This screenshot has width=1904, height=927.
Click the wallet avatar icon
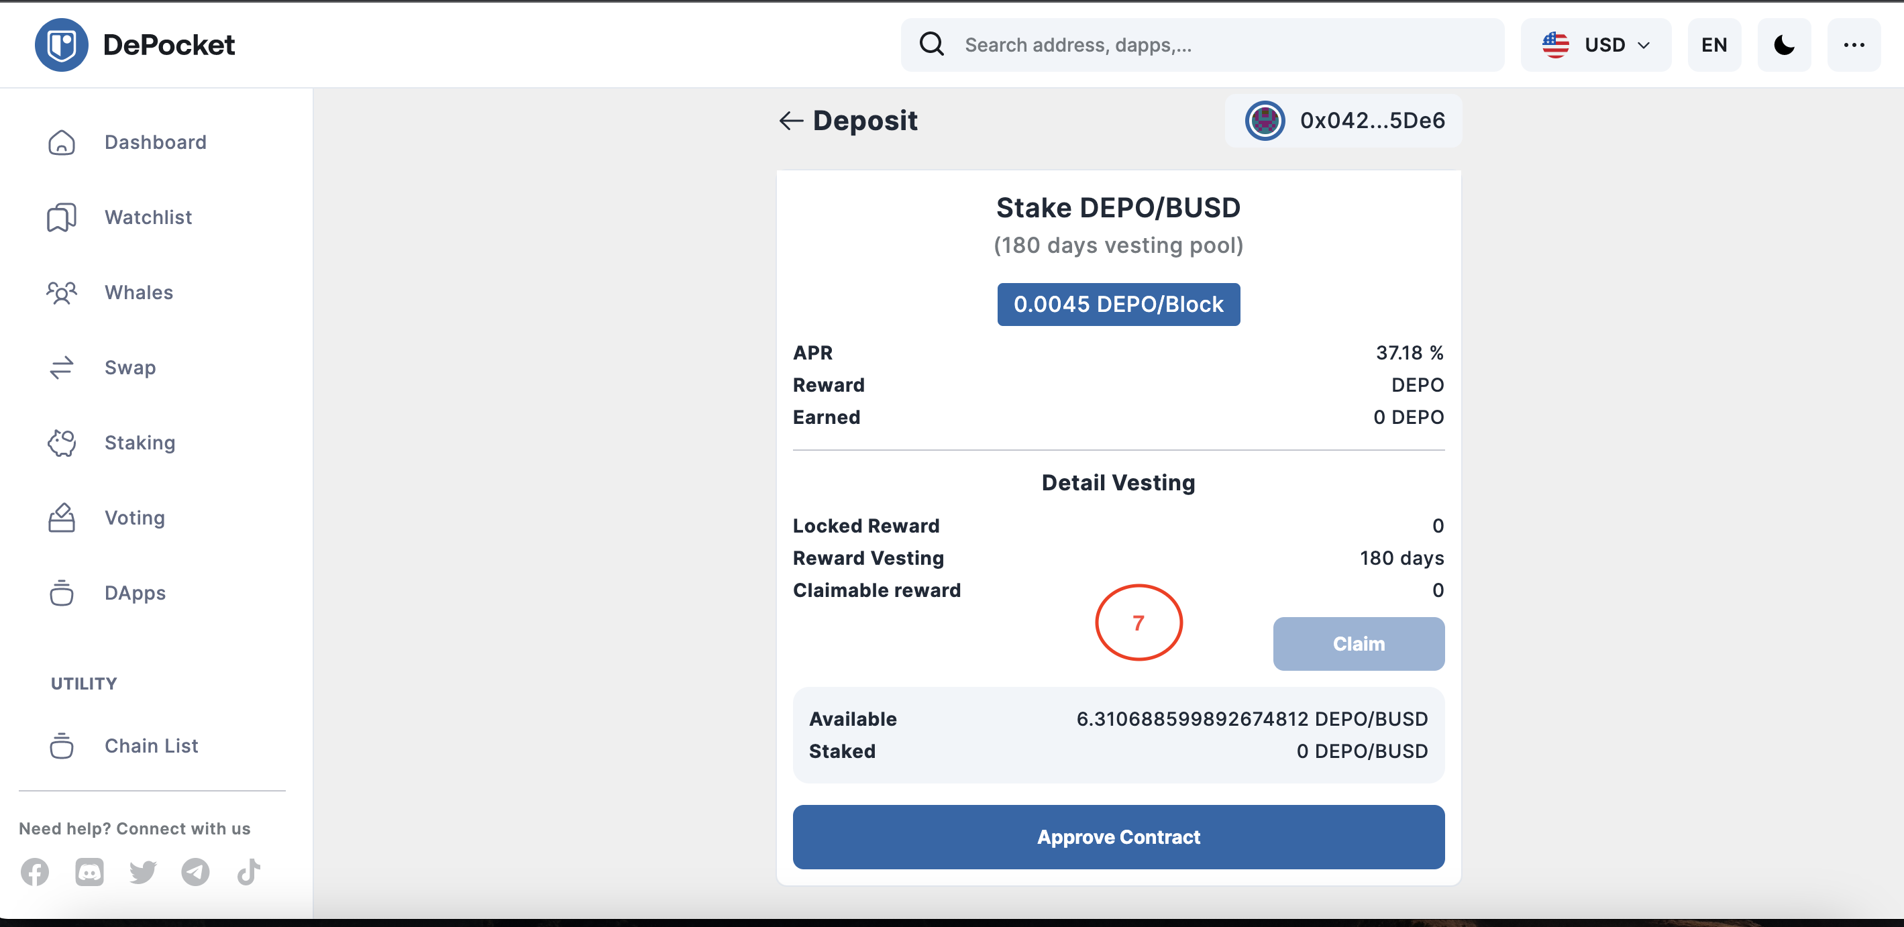click(1265, 121)
